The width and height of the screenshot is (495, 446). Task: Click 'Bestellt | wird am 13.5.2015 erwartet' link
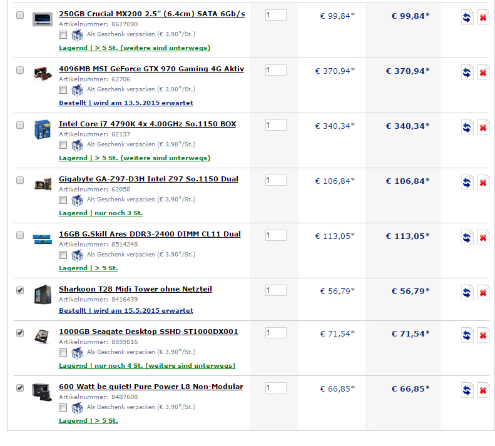(x=126, y=103)
